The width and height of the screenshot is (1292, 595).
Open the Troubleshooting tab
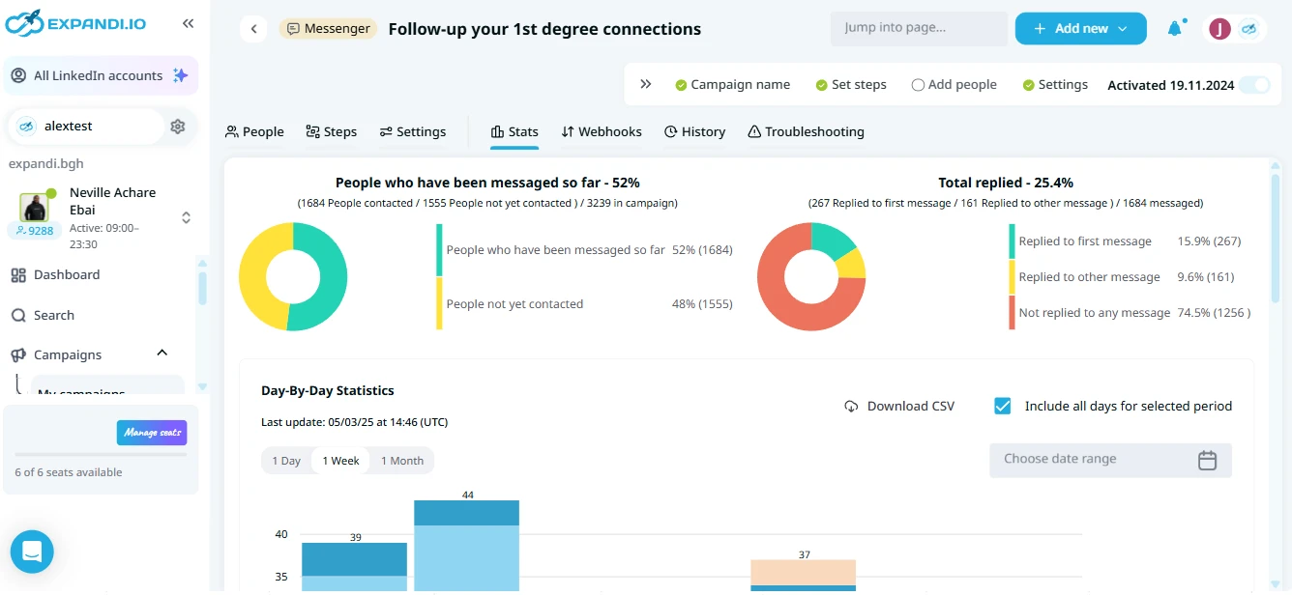click(x=806, y=131)
